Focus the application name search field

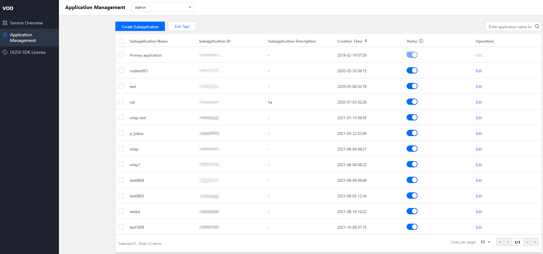coord(510,27)
